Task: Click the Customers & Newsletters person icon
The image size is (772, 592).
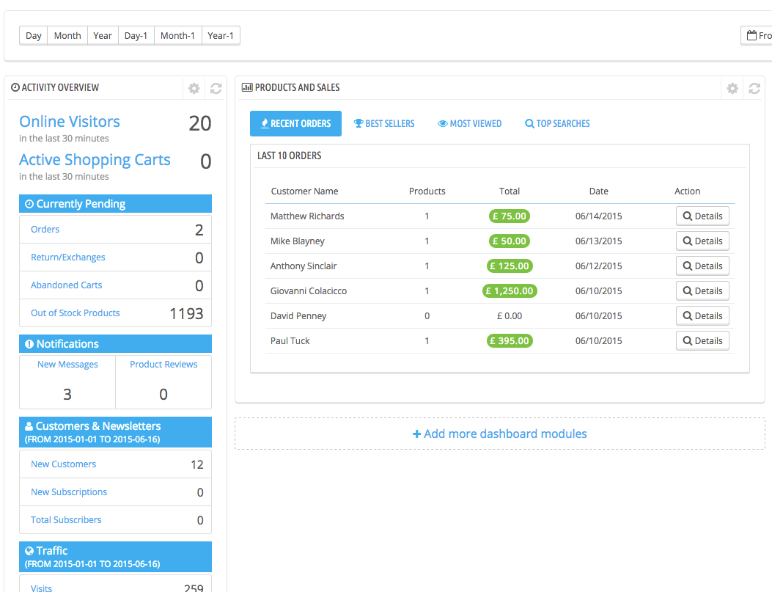Action: click(29, 426)
